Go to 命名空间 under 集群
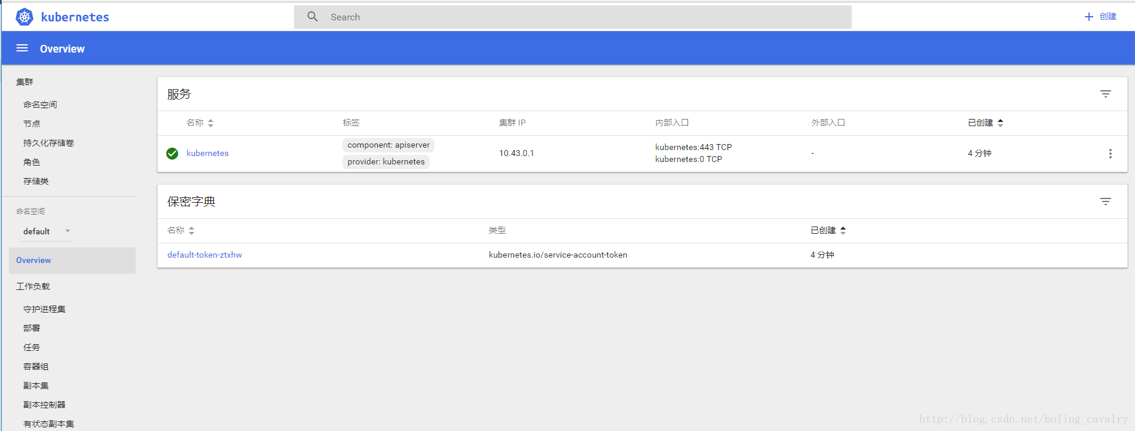 click(40, 105)
